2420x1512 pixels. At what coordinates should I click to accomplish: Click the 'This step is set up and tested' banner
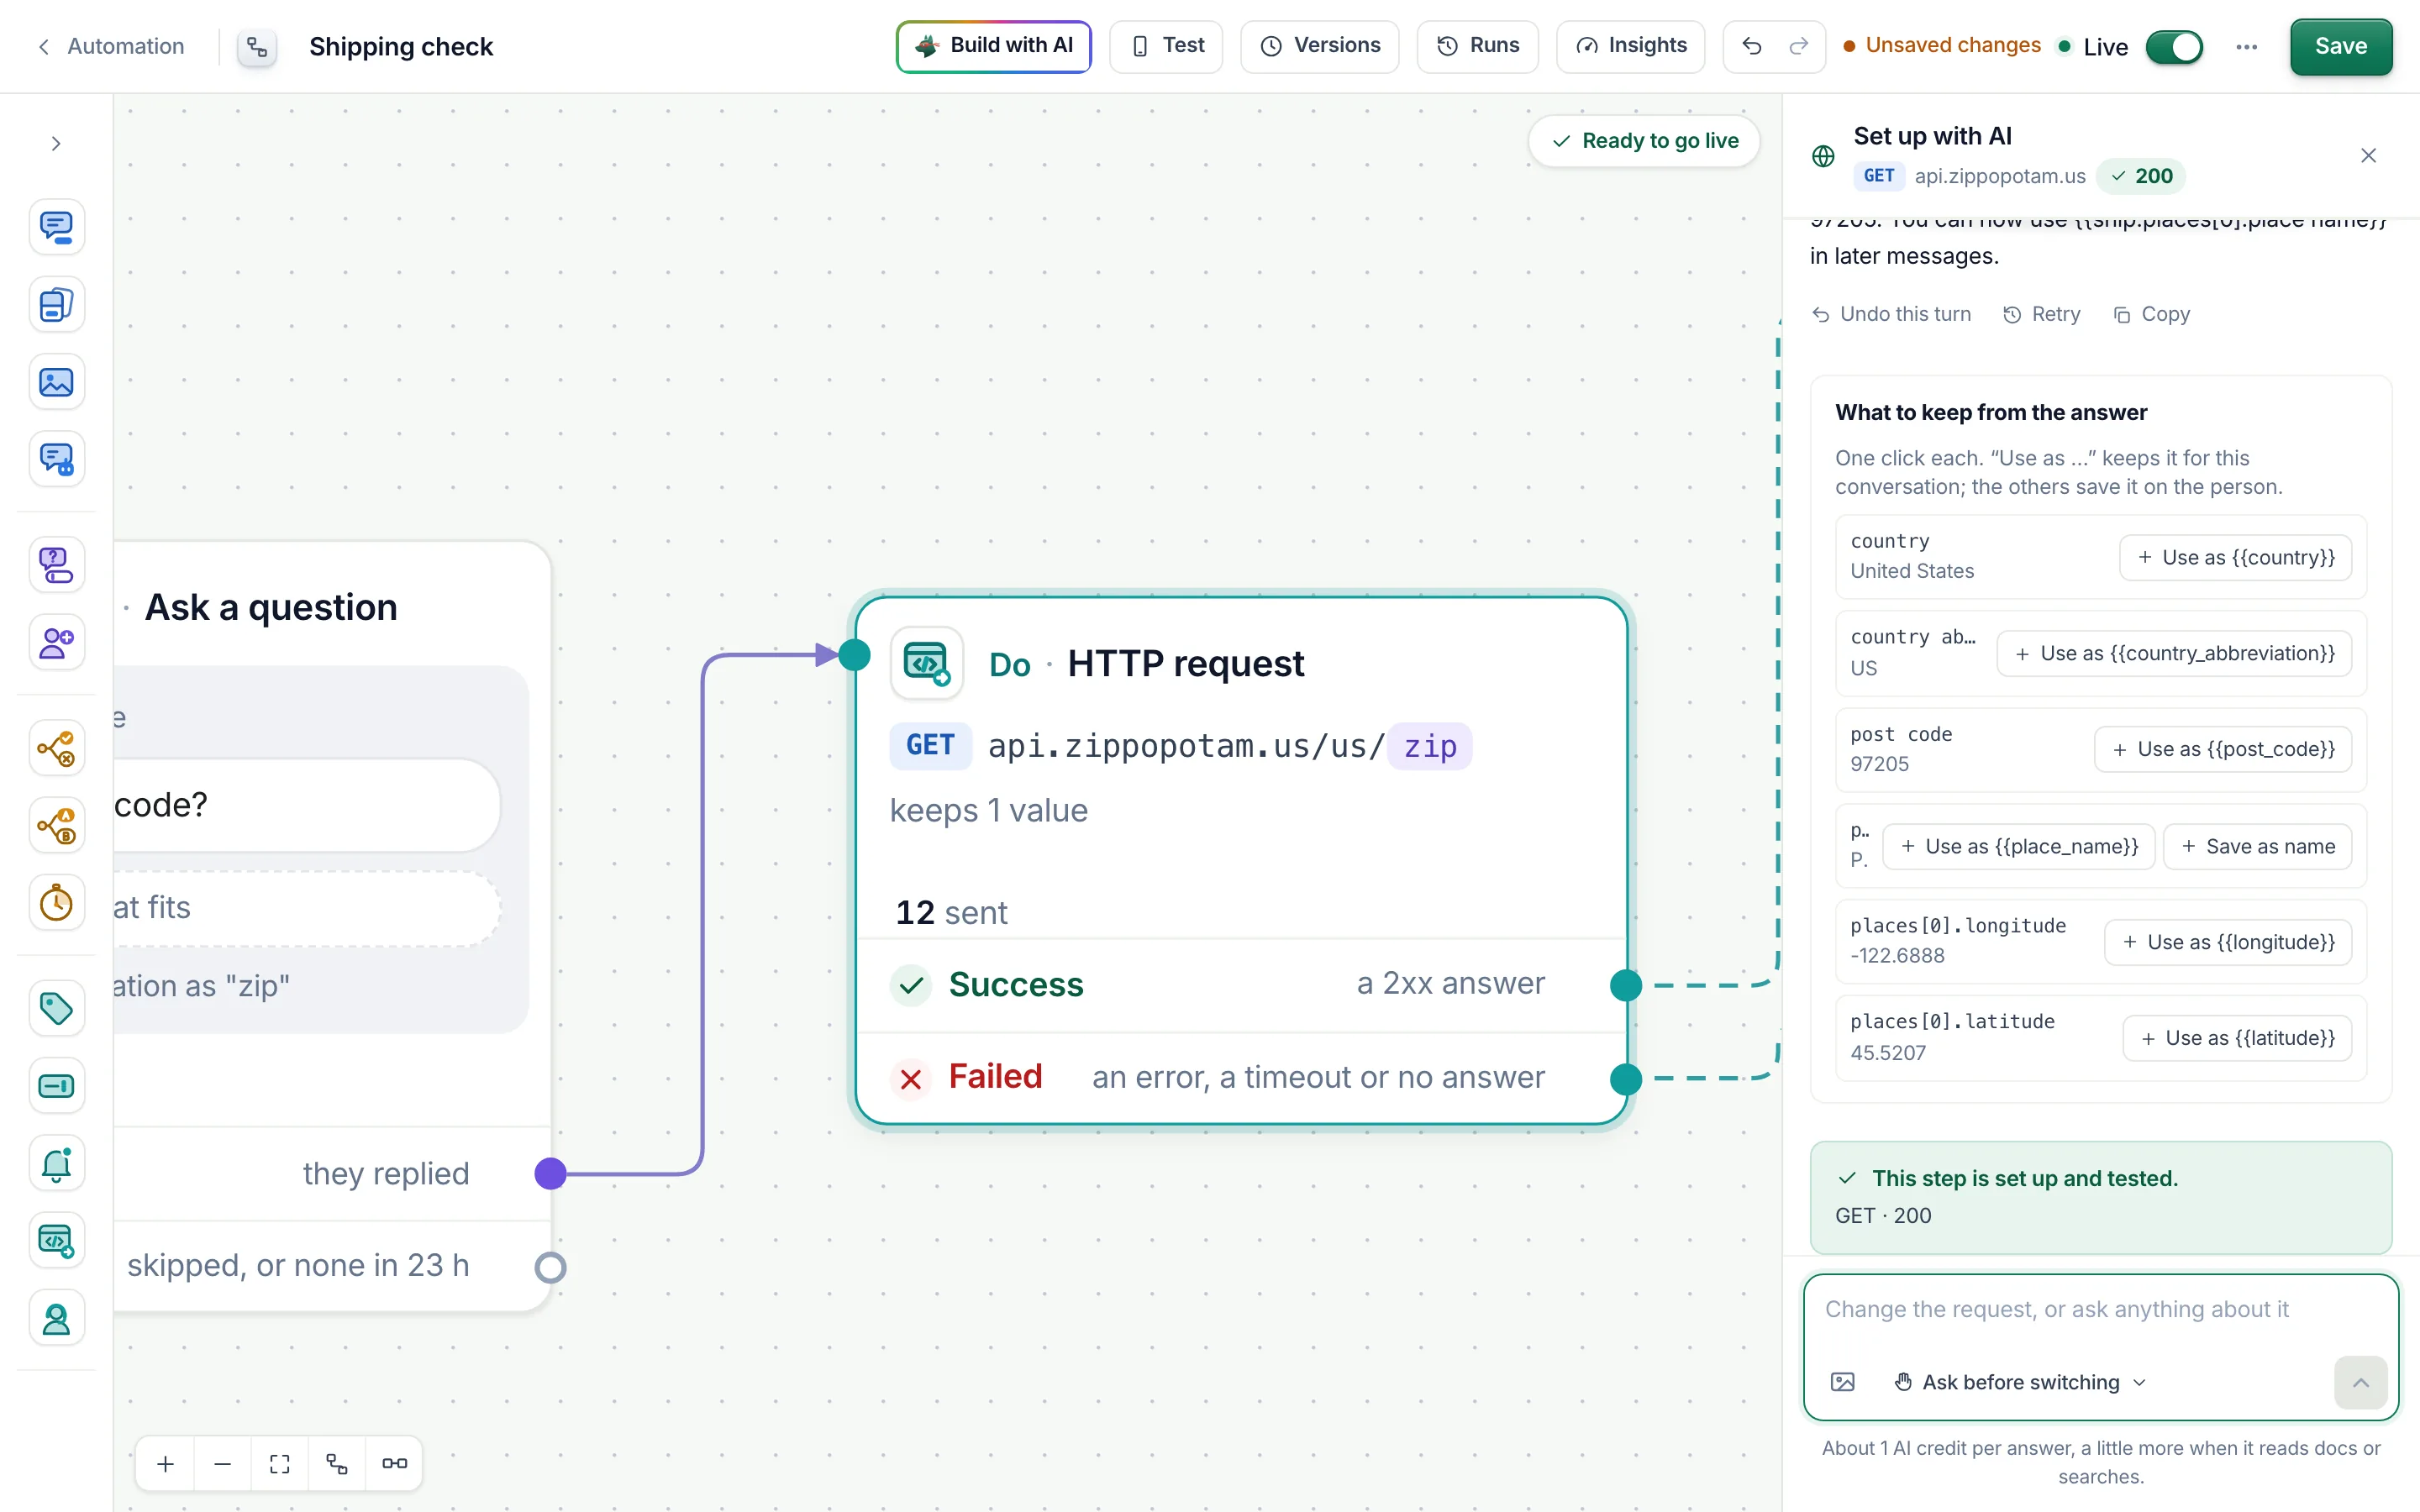point(2100,1197)
